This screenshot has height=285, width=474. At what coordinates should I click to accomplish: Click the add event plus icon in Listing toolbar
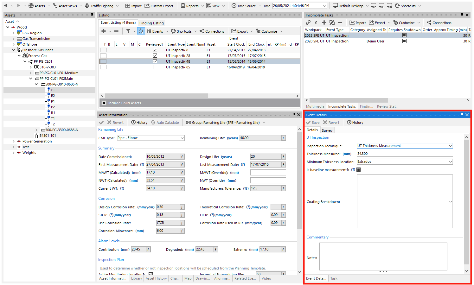pyautogui.click(x=104, y=31)
